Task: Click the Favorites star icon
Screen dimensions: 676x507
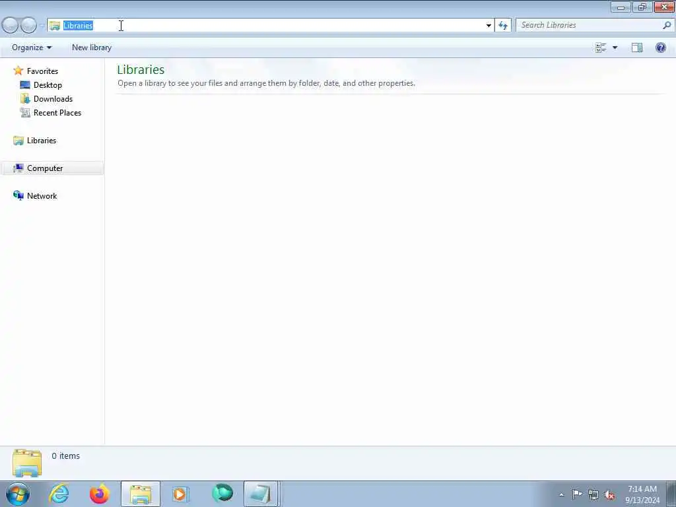Action: pyautogui.click(x=18, y=71)
